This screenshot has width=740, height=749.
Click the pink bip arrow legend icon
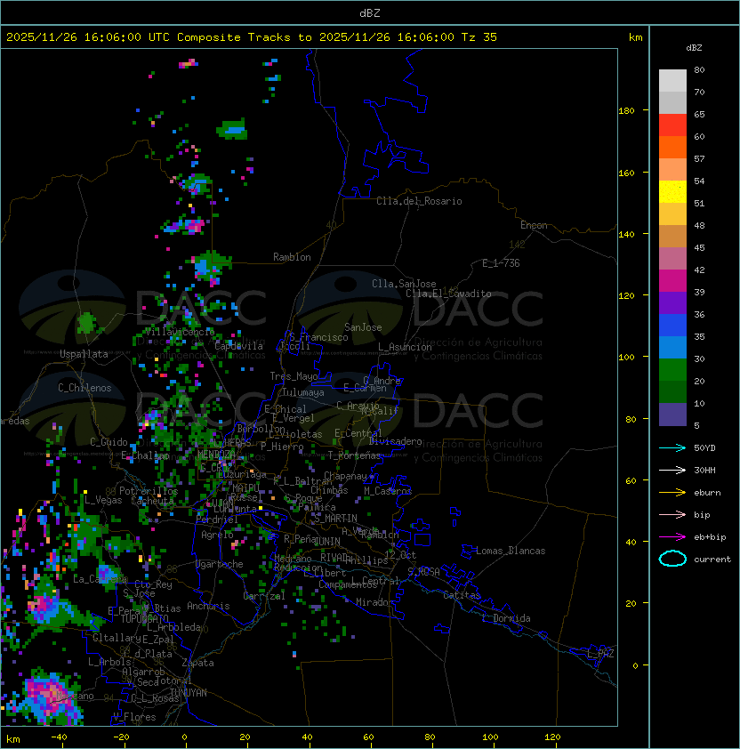click(x=672, y=514)
